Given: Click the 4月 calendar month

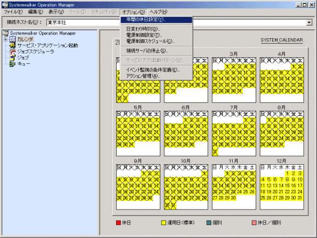Looking at the screenshot, I should [282, 80].
